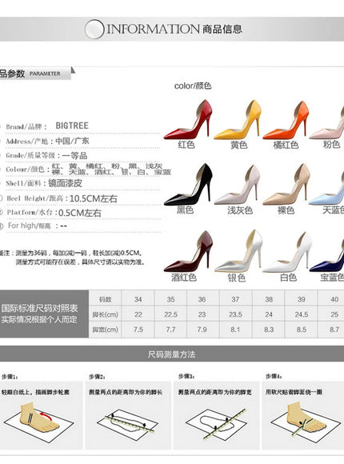Click the 一等品 grade value
This screenshot has width=344, height=464.
click(74, 156)
